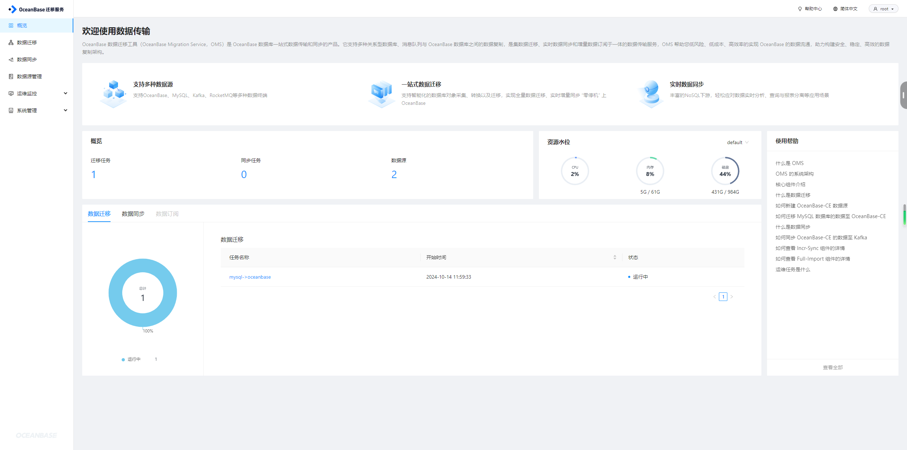907x450 pixels.
Task: Open the 数据源管理 menu item
Action: 36,76
